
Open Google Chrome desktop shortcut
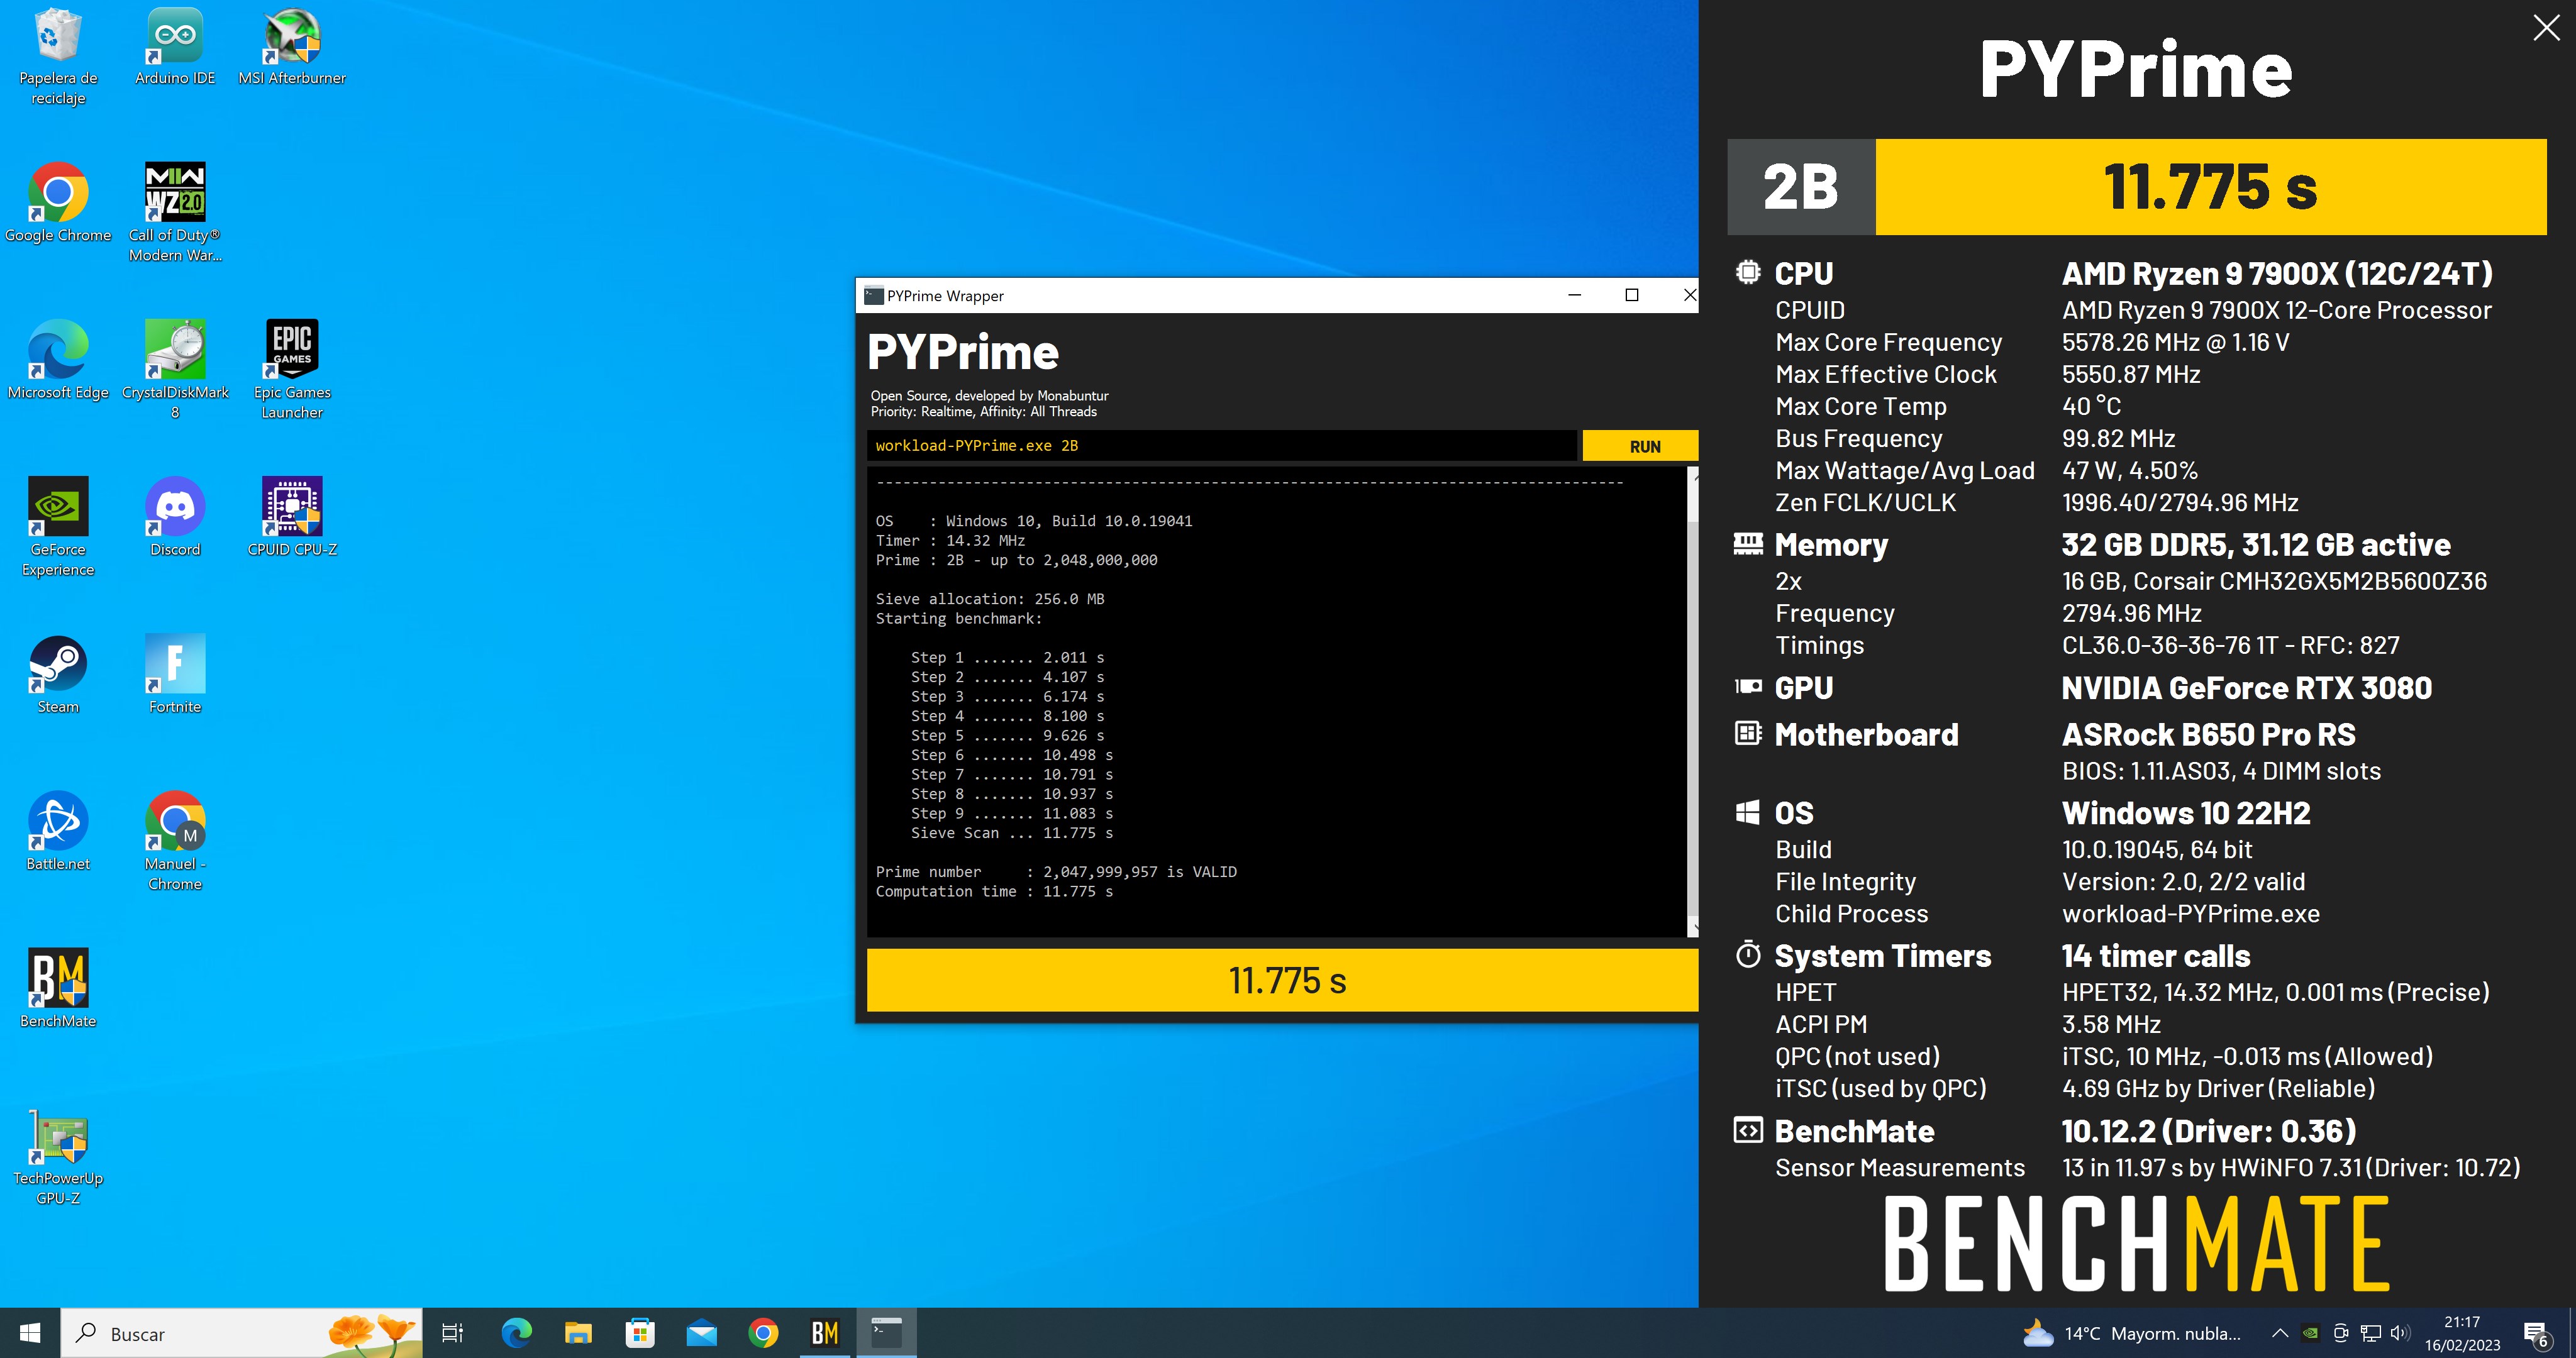click(x=58, y=204)
